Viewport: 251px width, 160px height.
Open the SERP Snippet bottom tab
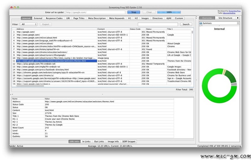129,142
